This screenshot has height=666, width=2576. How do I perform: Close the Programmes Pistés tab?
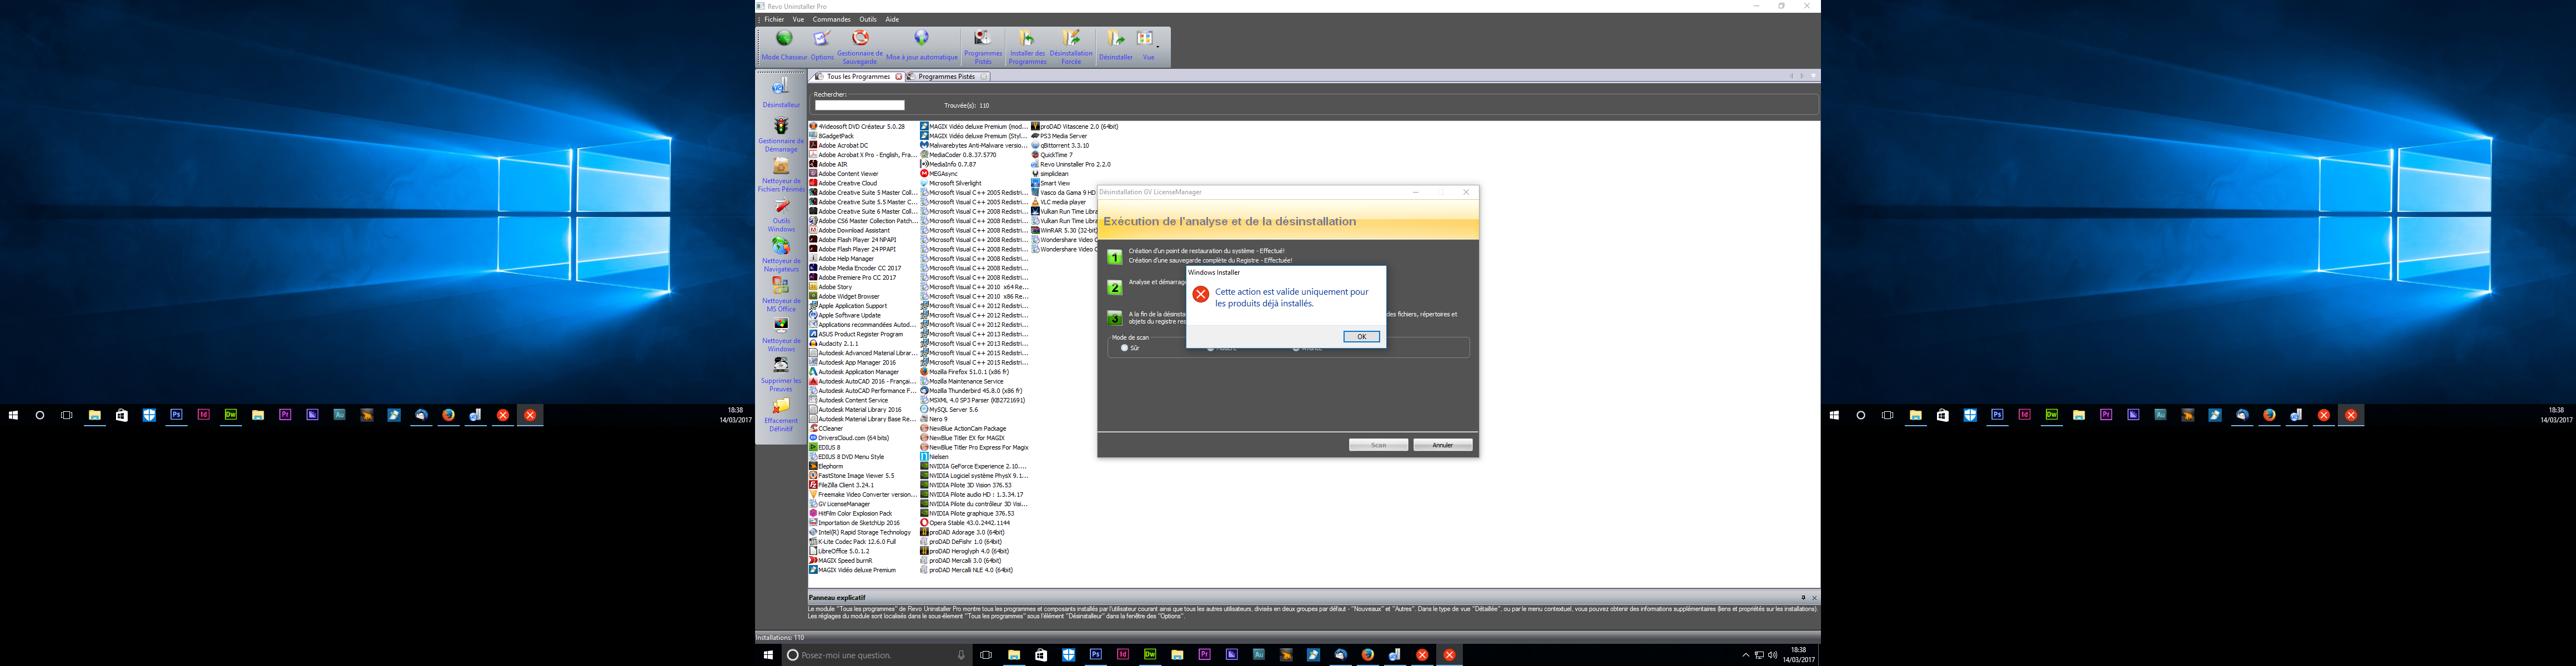[x=984, y=76]
